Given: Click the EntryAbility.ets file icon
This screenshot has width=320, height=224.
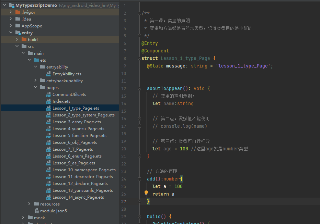Looking at the screenshot, I should (49, 74).
